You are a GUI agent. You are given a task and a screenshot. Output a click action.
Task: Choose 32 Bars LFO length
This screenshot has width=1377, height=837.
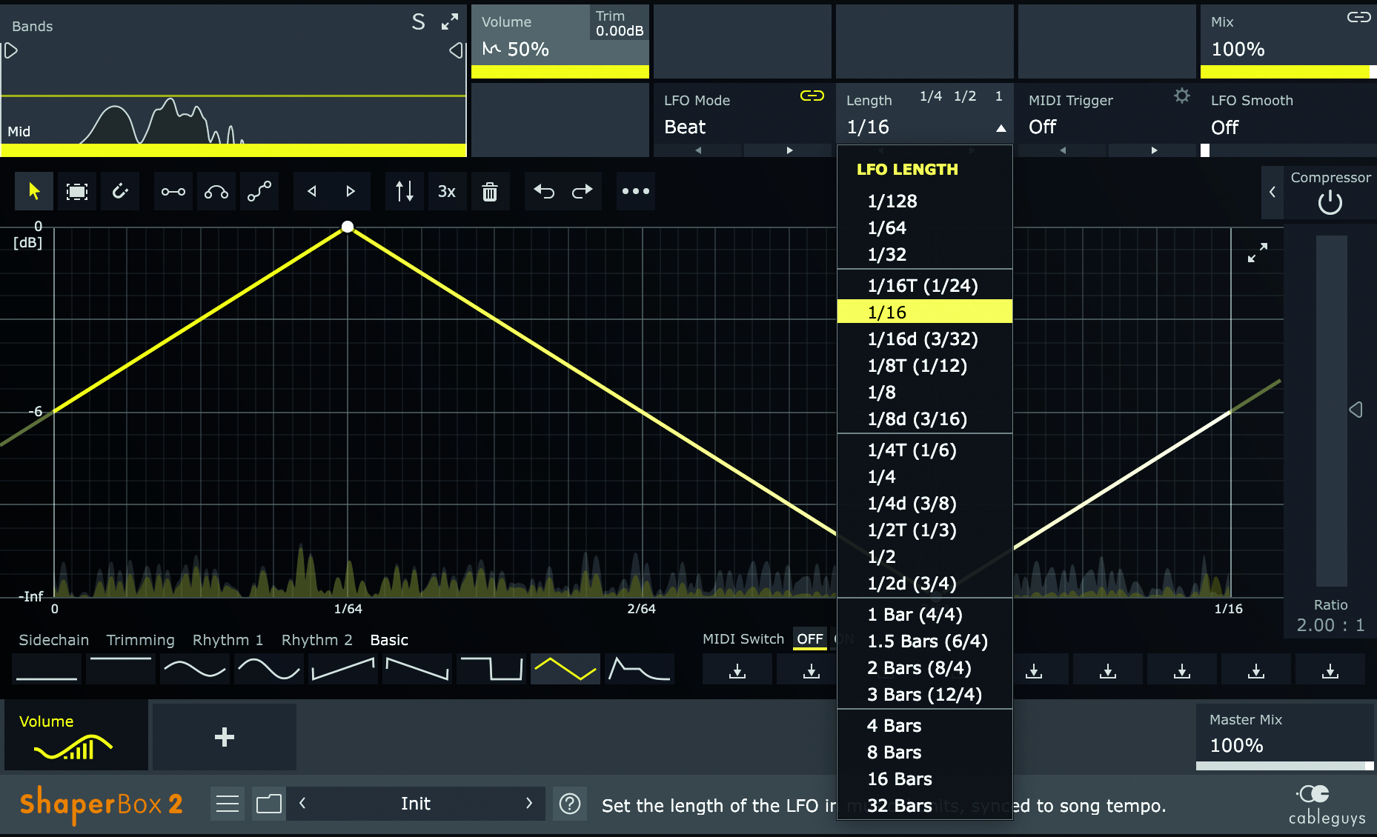(x=925, y=806)
